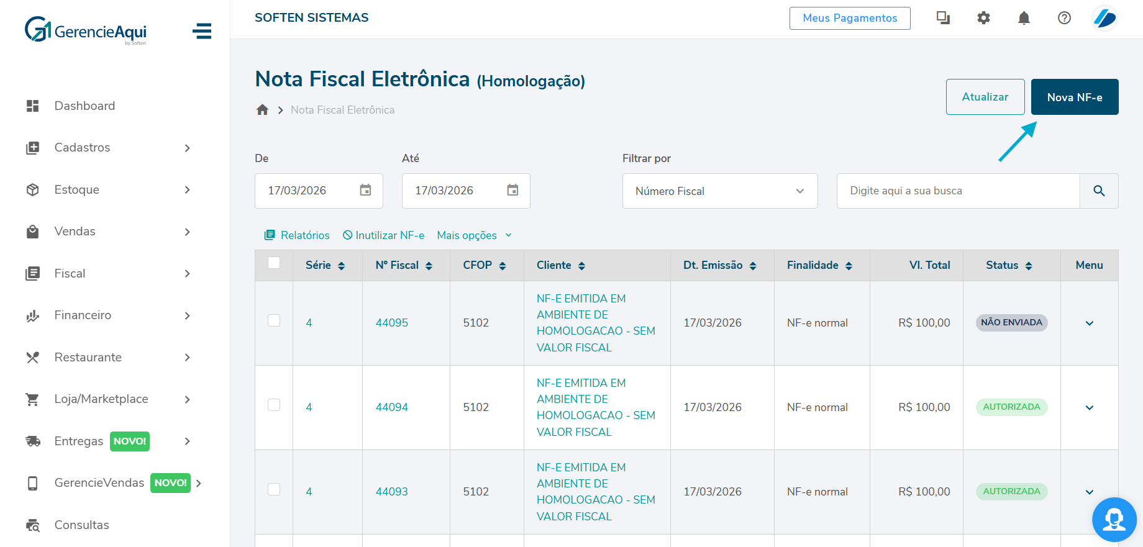The width and height of the screenshot is (1143, 547).
Task: Open the Número Fiscal filter dropdown
Action: [719, 191]
